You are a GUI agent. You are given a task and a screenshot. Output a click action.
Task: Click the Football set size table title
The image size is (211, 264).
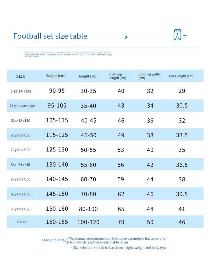[x=50, y=36]
